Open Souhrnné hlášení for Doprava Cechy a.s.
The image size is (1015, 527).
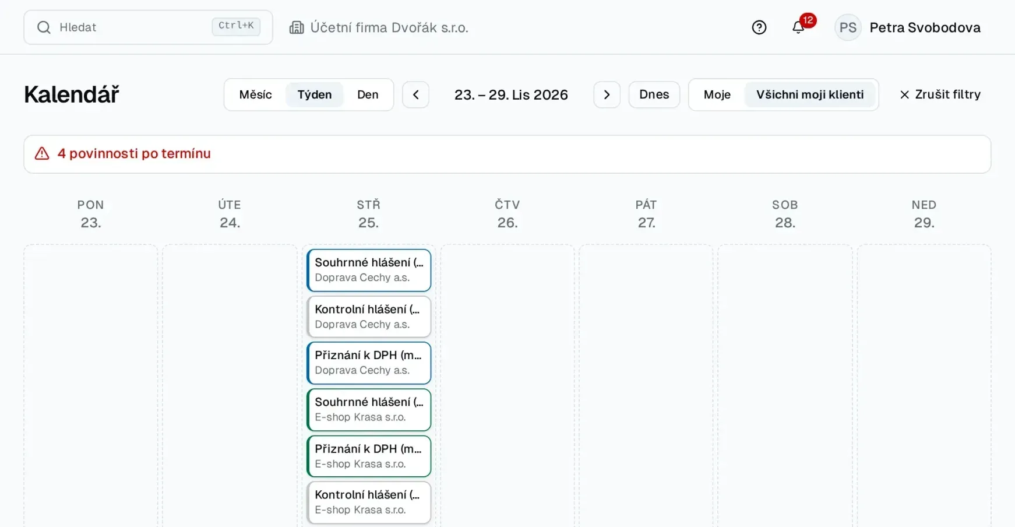369,270
